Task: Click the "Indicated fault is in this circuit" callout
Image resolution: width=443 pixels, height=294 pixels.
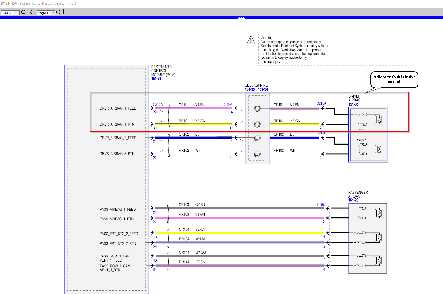Action: pos(394,79)
